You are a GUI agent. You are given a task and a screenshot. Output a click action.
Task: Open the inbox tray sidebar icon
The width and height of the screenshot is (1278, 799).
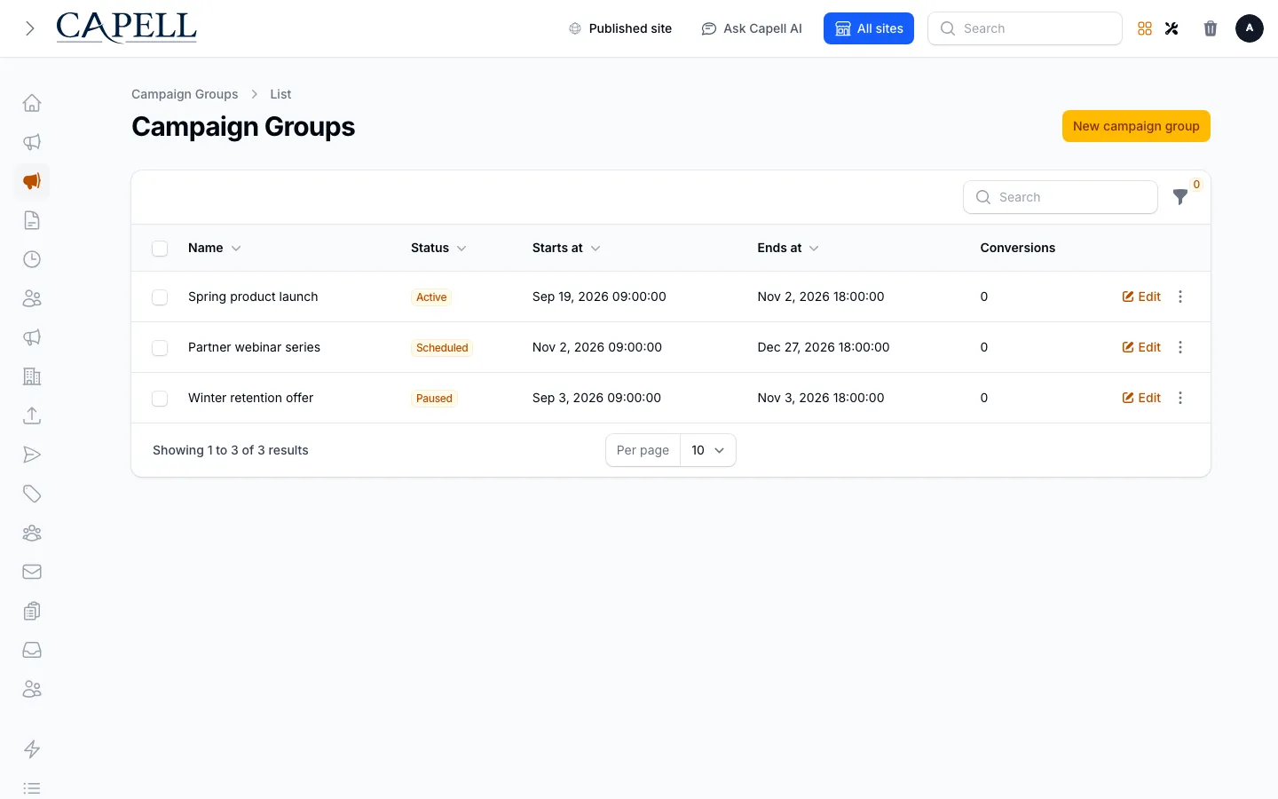pyautogui.click(x=32, y=650)
